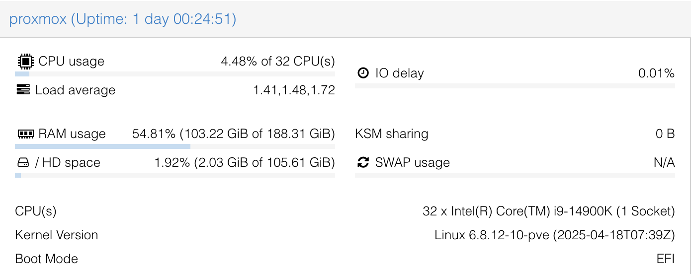Click the HD space progress bar
The width and height of the screenshot is (691, 274).
tap(174, 175)
